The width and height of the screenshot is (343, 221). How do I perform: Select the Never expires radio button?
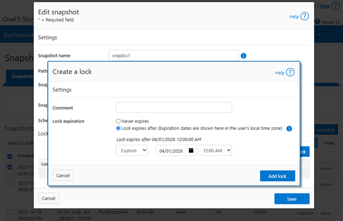(x=118, y=121)
